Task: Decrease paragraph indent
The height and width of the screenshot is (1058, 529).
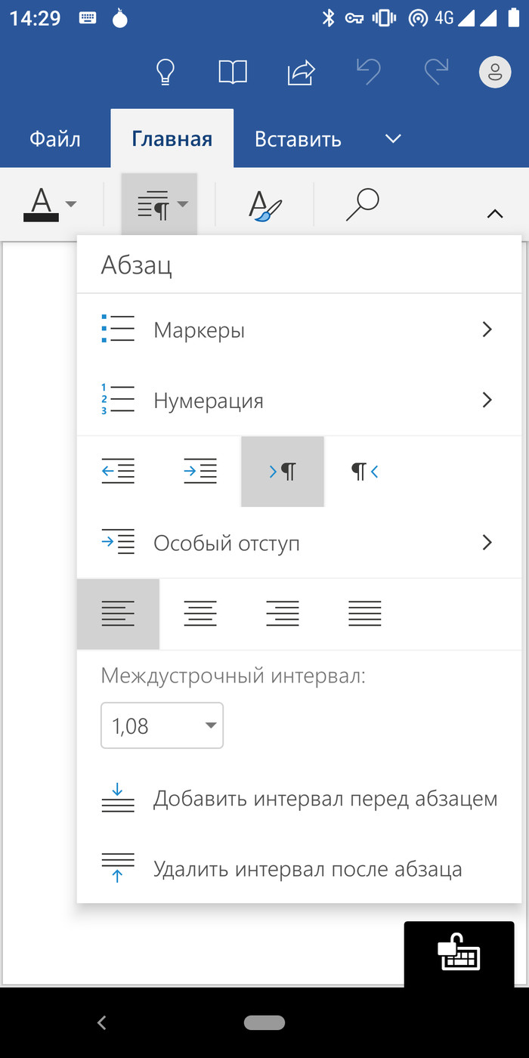Action: (x=118, y=472)
